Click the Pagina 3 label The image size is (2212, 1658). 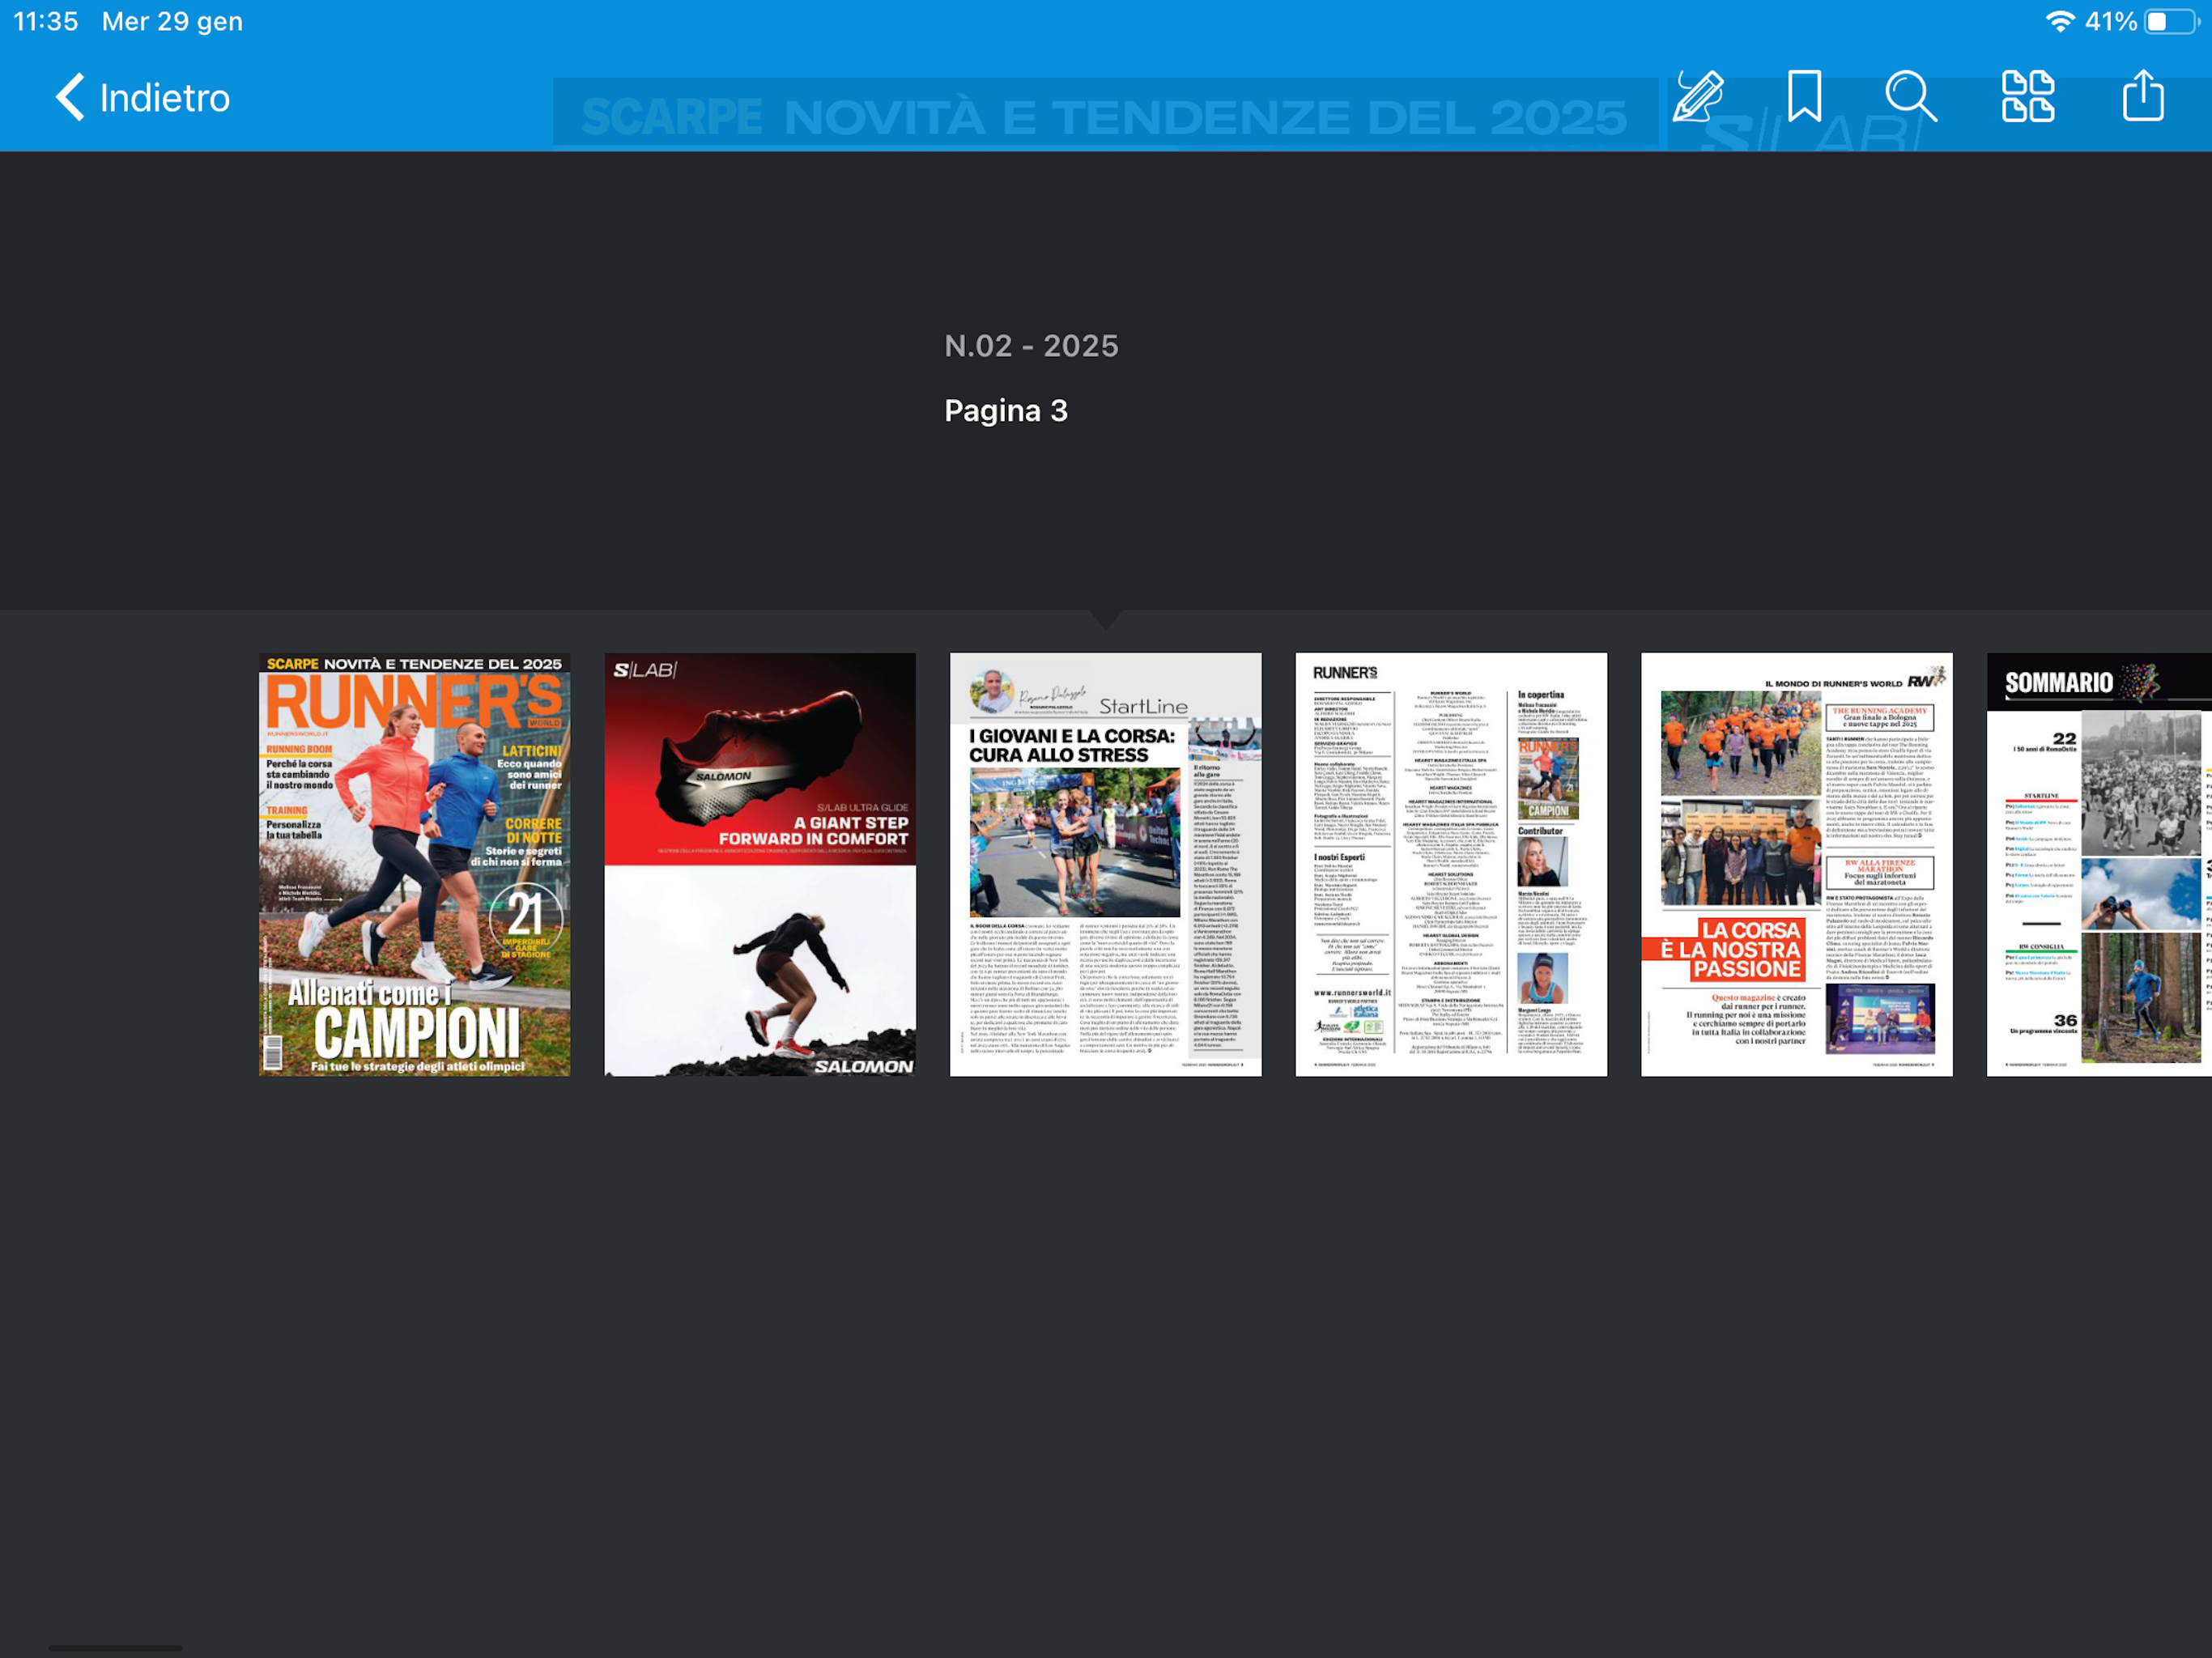click(x=1006, y=410)
